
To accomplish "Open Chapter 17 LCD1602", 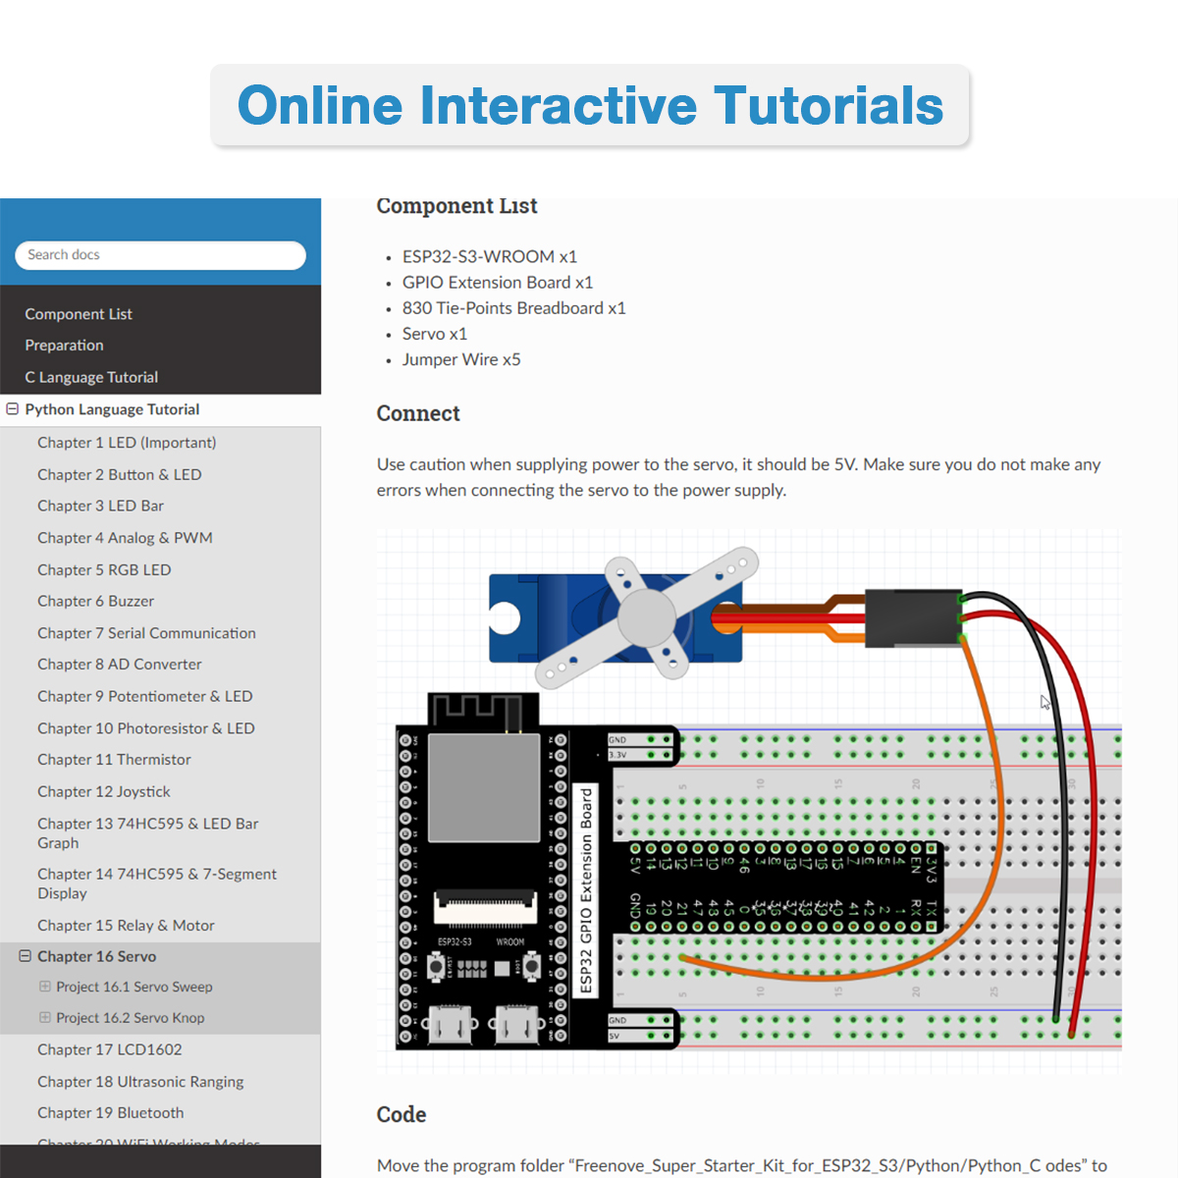I will click(109, 1049).
